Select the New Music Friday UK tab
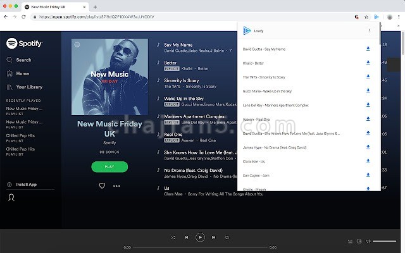Image resolution: width=405 pixels, height=253 pixels. [55, 7]
